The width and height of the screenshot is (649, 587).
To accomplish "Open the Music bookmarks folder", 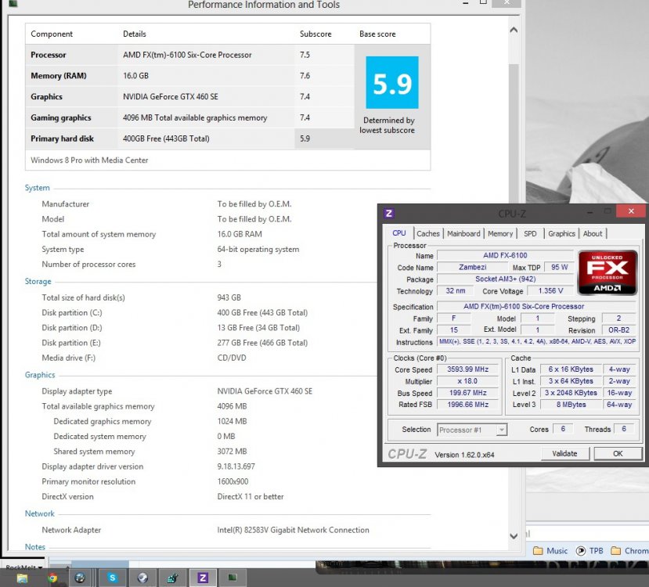I will pos(550,550).
